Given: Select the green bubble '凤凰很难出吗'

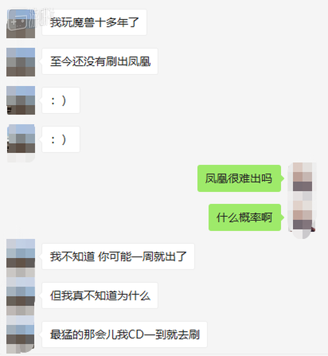Looking at the screenshot, I should pos(239,178).
